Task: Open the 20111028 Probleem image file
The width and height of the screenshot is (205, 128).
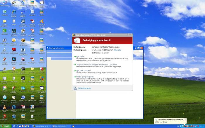Action: 42,99
